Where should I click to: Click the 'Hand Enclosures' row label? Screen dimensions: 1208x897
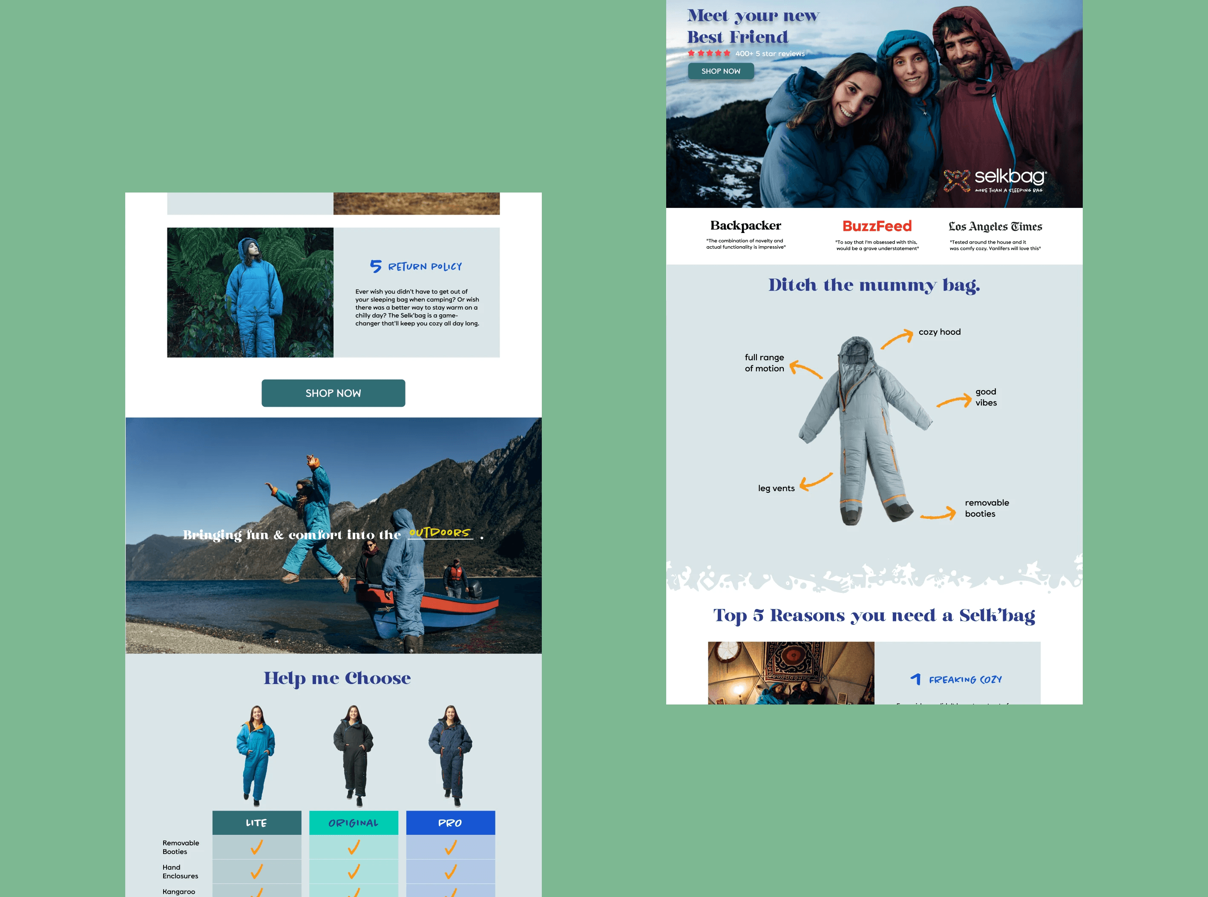[x=180, y=871]
